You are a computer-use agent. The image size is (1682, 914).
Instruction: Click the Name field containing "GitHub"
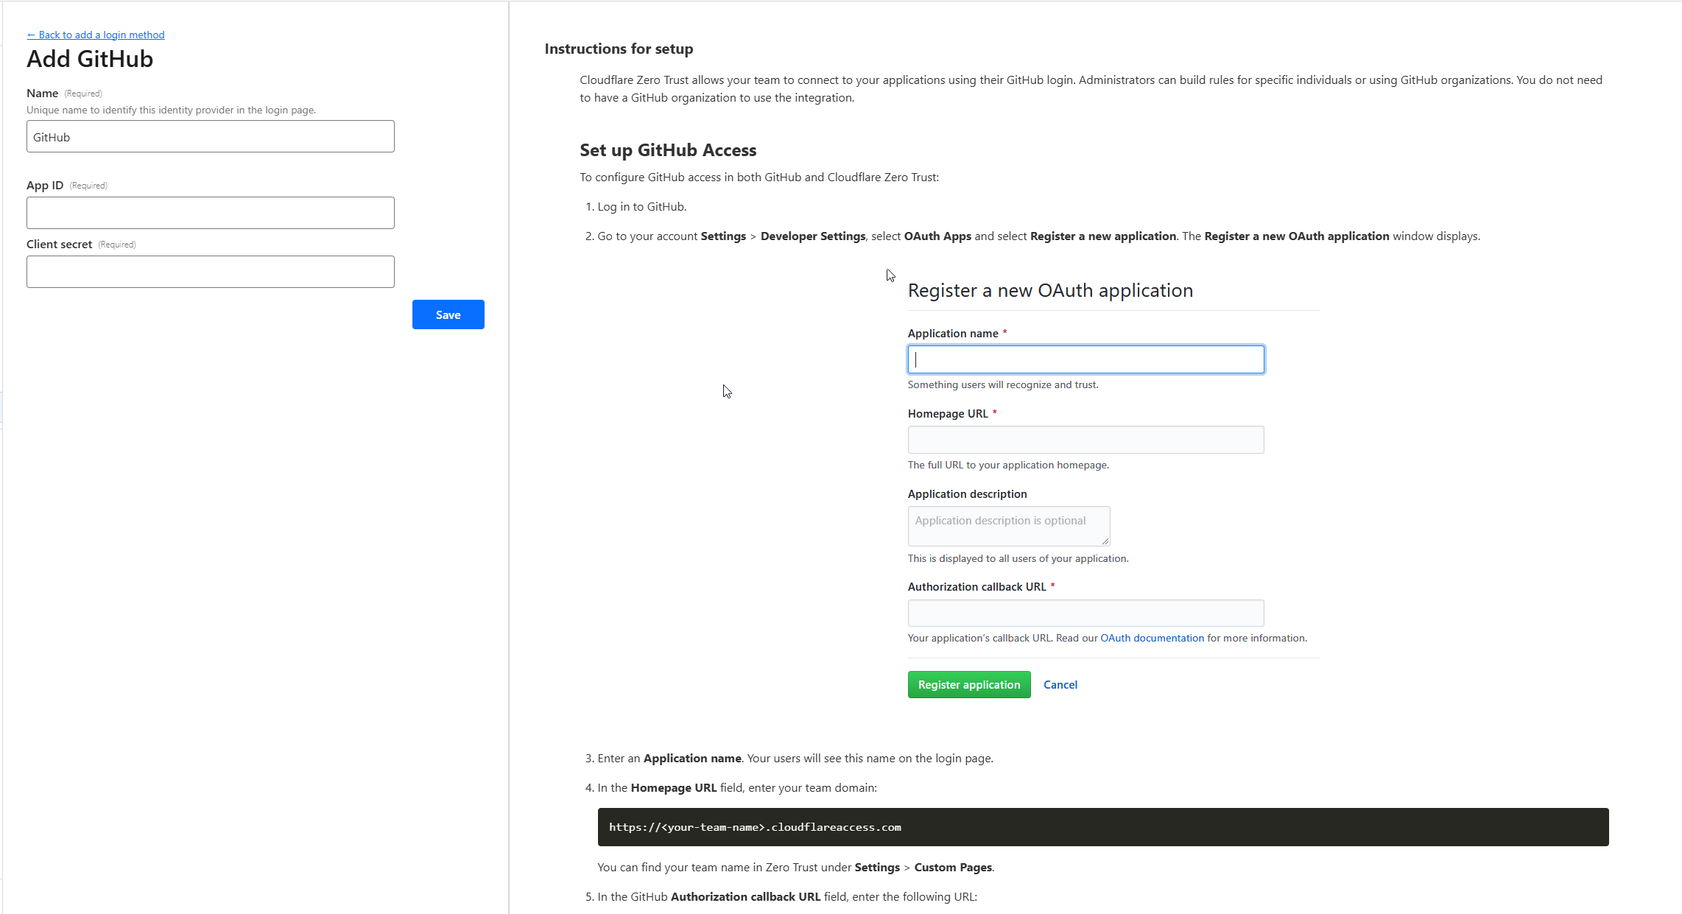[x=210, y=136]
